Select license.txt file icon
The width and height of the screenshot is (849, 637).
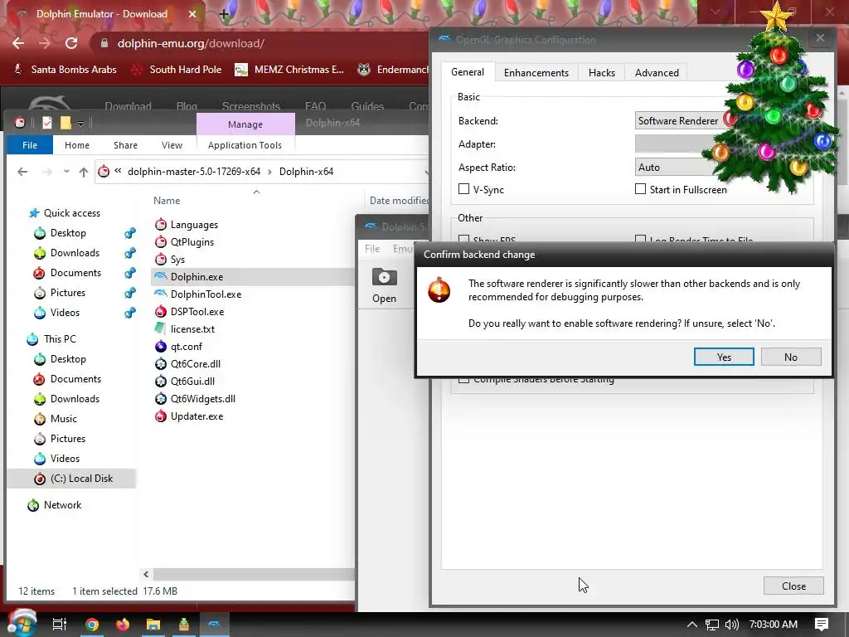point(161,328)
